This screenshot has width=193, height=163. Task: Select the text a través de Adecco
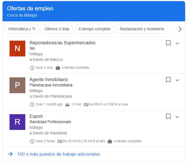coord(46,59)
